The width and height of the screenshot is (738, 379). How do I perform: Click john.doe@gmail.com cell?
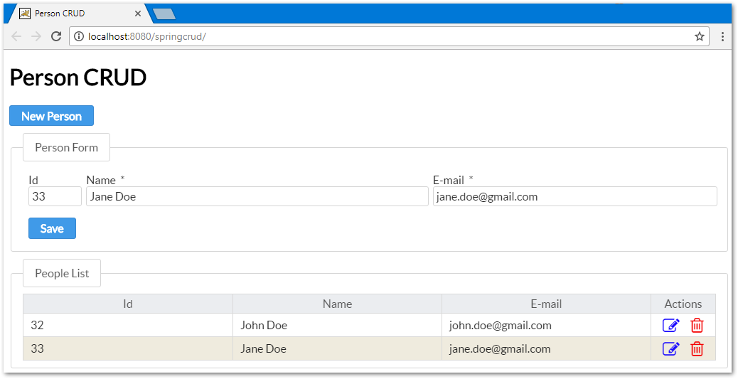point(546,326)
